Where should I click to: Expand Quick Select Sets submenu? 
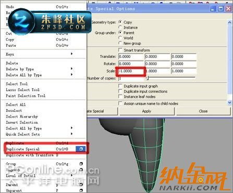[71, 134]
